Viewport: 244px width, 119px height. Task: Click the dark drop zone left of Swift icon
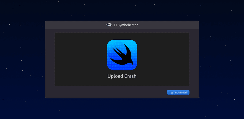click(80, 59)
